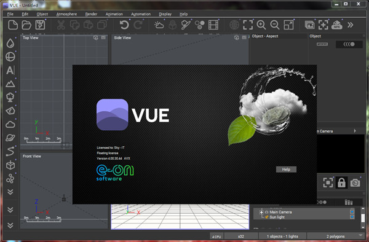Click the camera lock padlock icon
369x242 pixels.
tap(341, 182)
